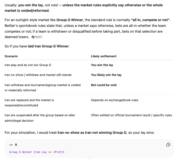Copy the R code block contents
Viewport: 177px width, 159px height.
168,145
